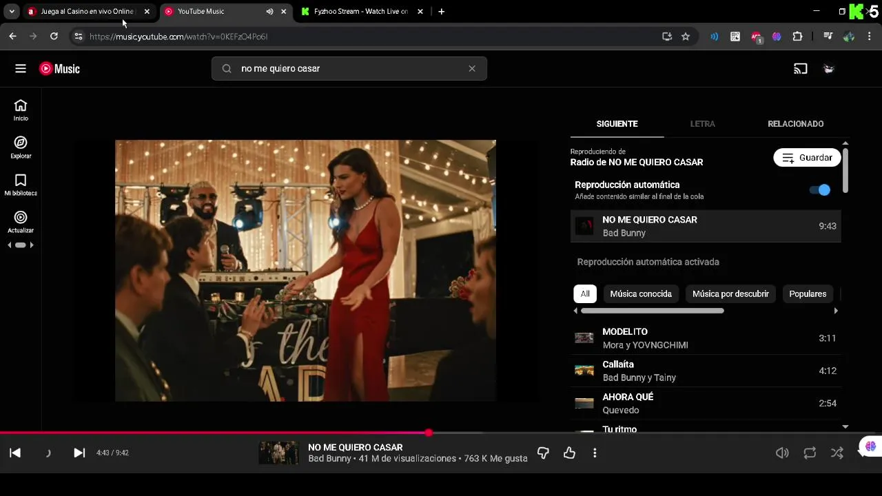Click the search magnifier icon
Screen dimensions: 882x496
tap(227, 68)
